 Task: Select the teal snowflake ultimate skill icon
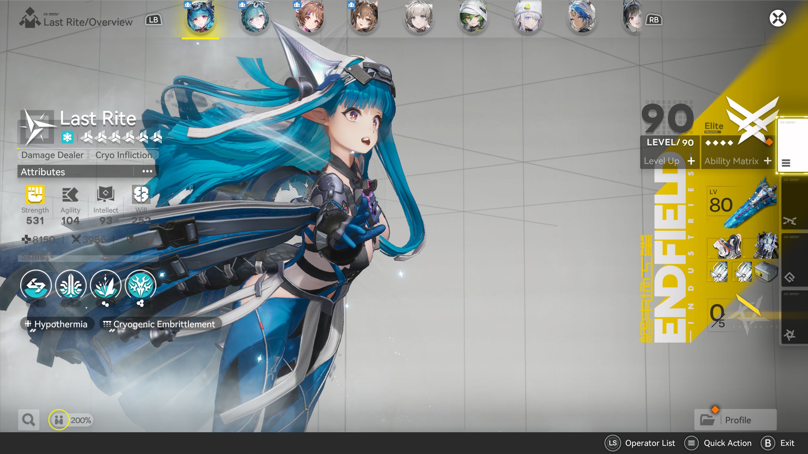coord(140,285)
